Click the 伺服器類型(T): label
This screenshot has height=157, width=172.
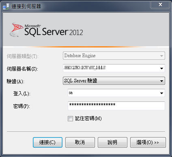pyautogui.click(x=23, y=56)
